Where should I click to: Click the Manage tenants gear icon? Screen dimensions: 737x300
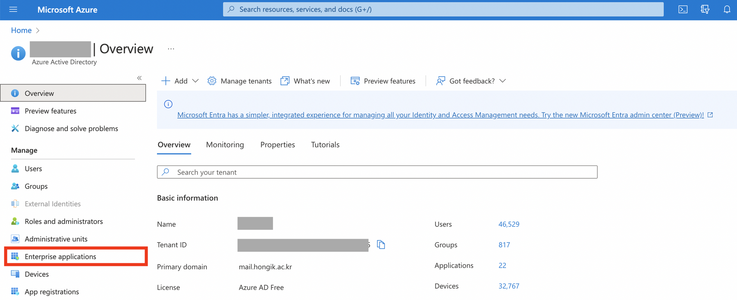[x=212, y=81]
